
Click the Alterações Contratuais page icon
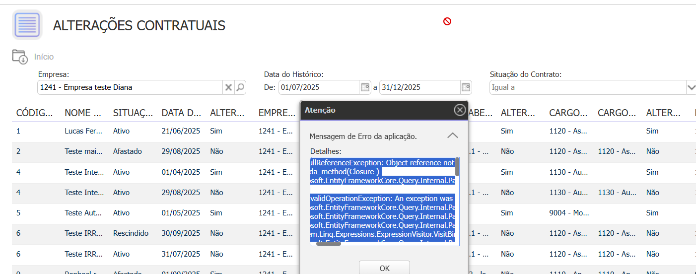(x=27, y=25)
